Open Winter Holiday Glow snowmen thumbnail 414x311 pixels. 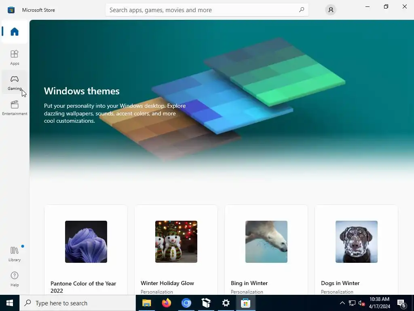point(176,242)
